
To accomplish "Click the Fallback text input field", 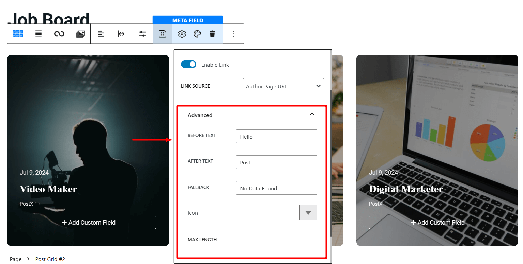I will click(x=276, y=188).
